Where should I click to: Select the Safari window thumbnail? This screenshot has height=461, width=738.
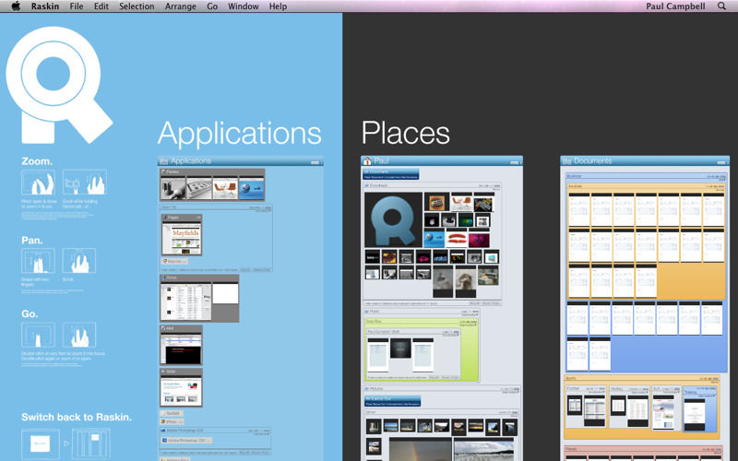pos(181,390)
